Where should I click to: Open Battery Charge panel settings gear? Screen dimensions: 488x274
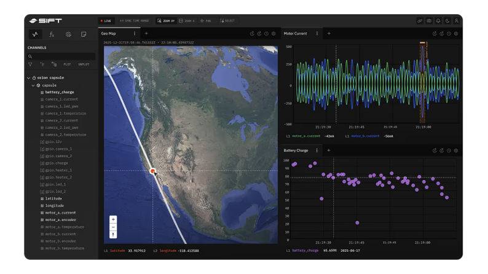[x=456, y=151]
